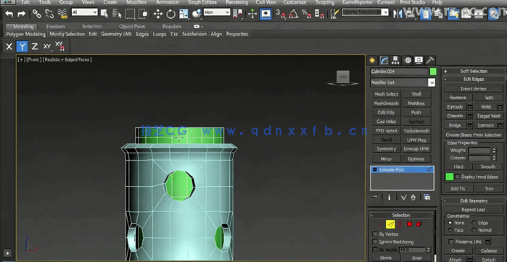Click Pin Stack icon under modifier stack
The image size is (507, 262).
[x=376, y=197]
